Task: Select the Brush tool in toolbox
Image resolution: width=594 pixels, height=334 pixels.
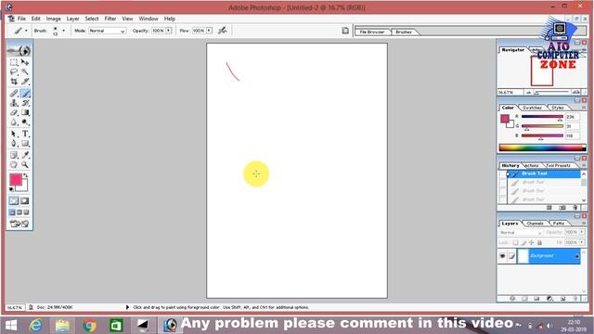Action: point(25,93)
